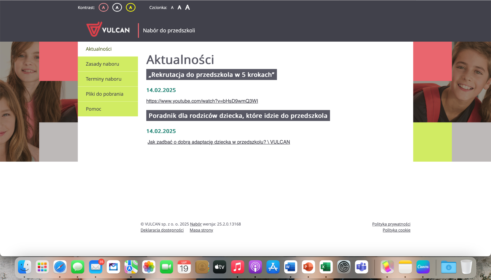
Task: Launch Microsoft Teams from the dock
Action: 361,267
